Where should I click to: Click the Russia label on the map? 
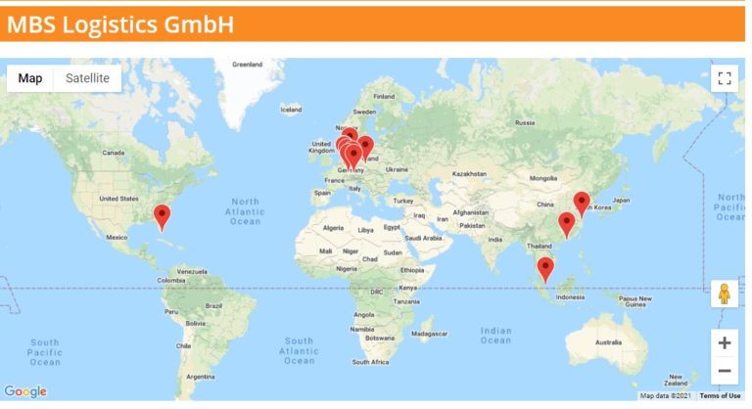click(x=525, y=122)
